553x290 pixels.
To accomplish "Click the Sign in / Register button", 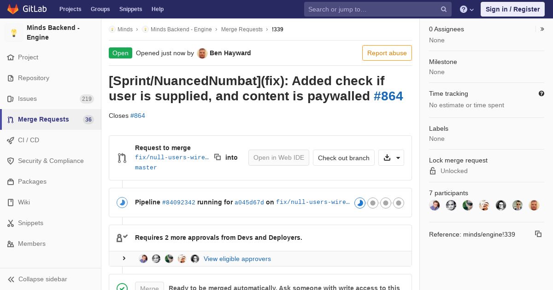I will coord(512,9).
